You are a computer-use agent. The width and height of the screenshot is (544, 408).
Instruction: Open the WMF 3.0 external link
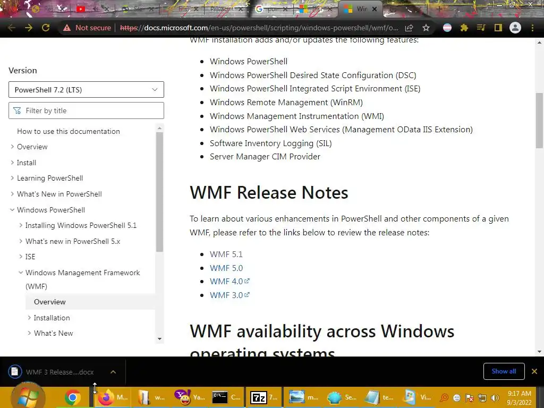(229, 295)
